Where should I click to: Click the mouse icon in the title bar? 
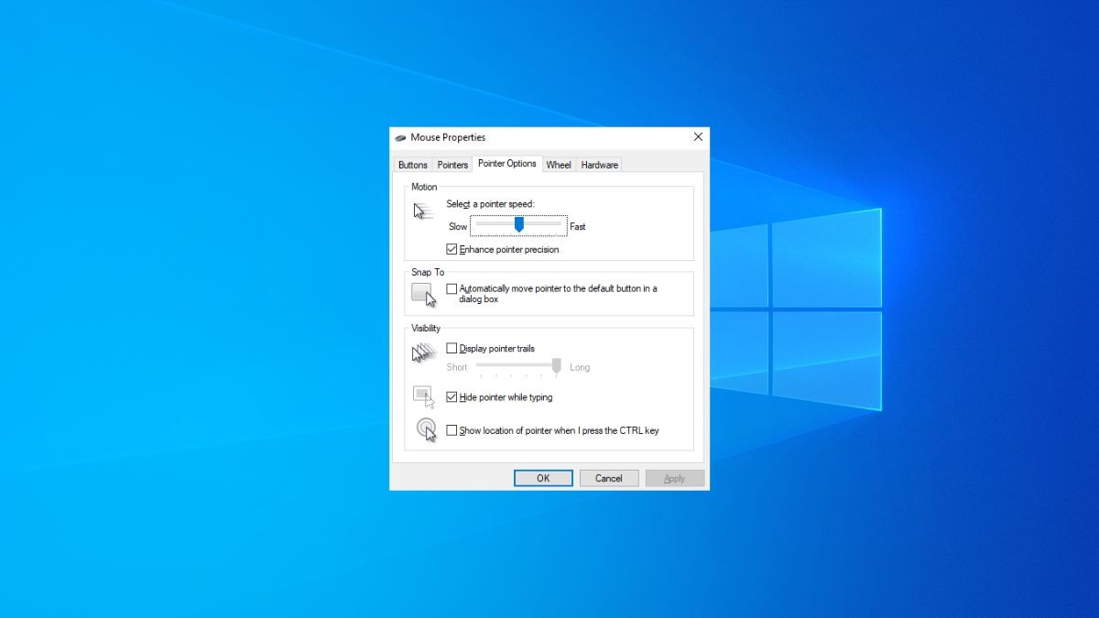pyautogui.click(x=400, y=137)
